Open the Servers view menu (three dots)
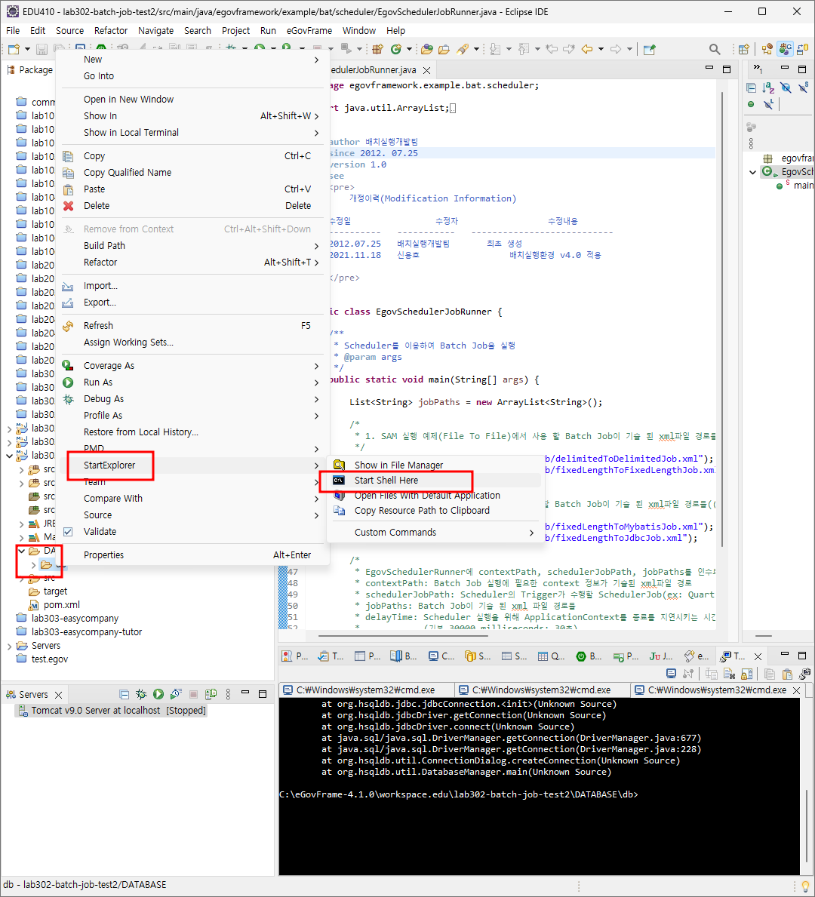The width and height of the screenshot is (815, 897). pyautogui.click(x=228, y=694)
